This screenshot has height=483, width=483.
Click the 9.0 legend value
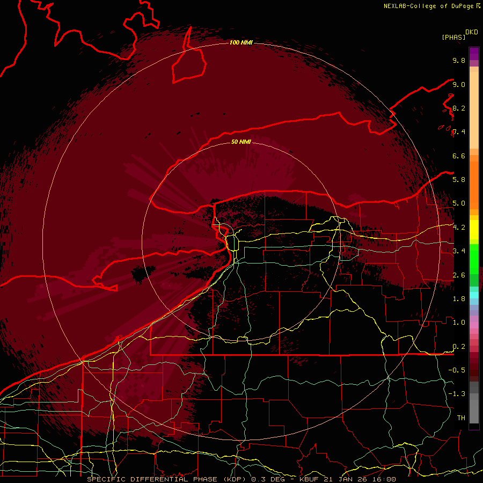point(459,84)
